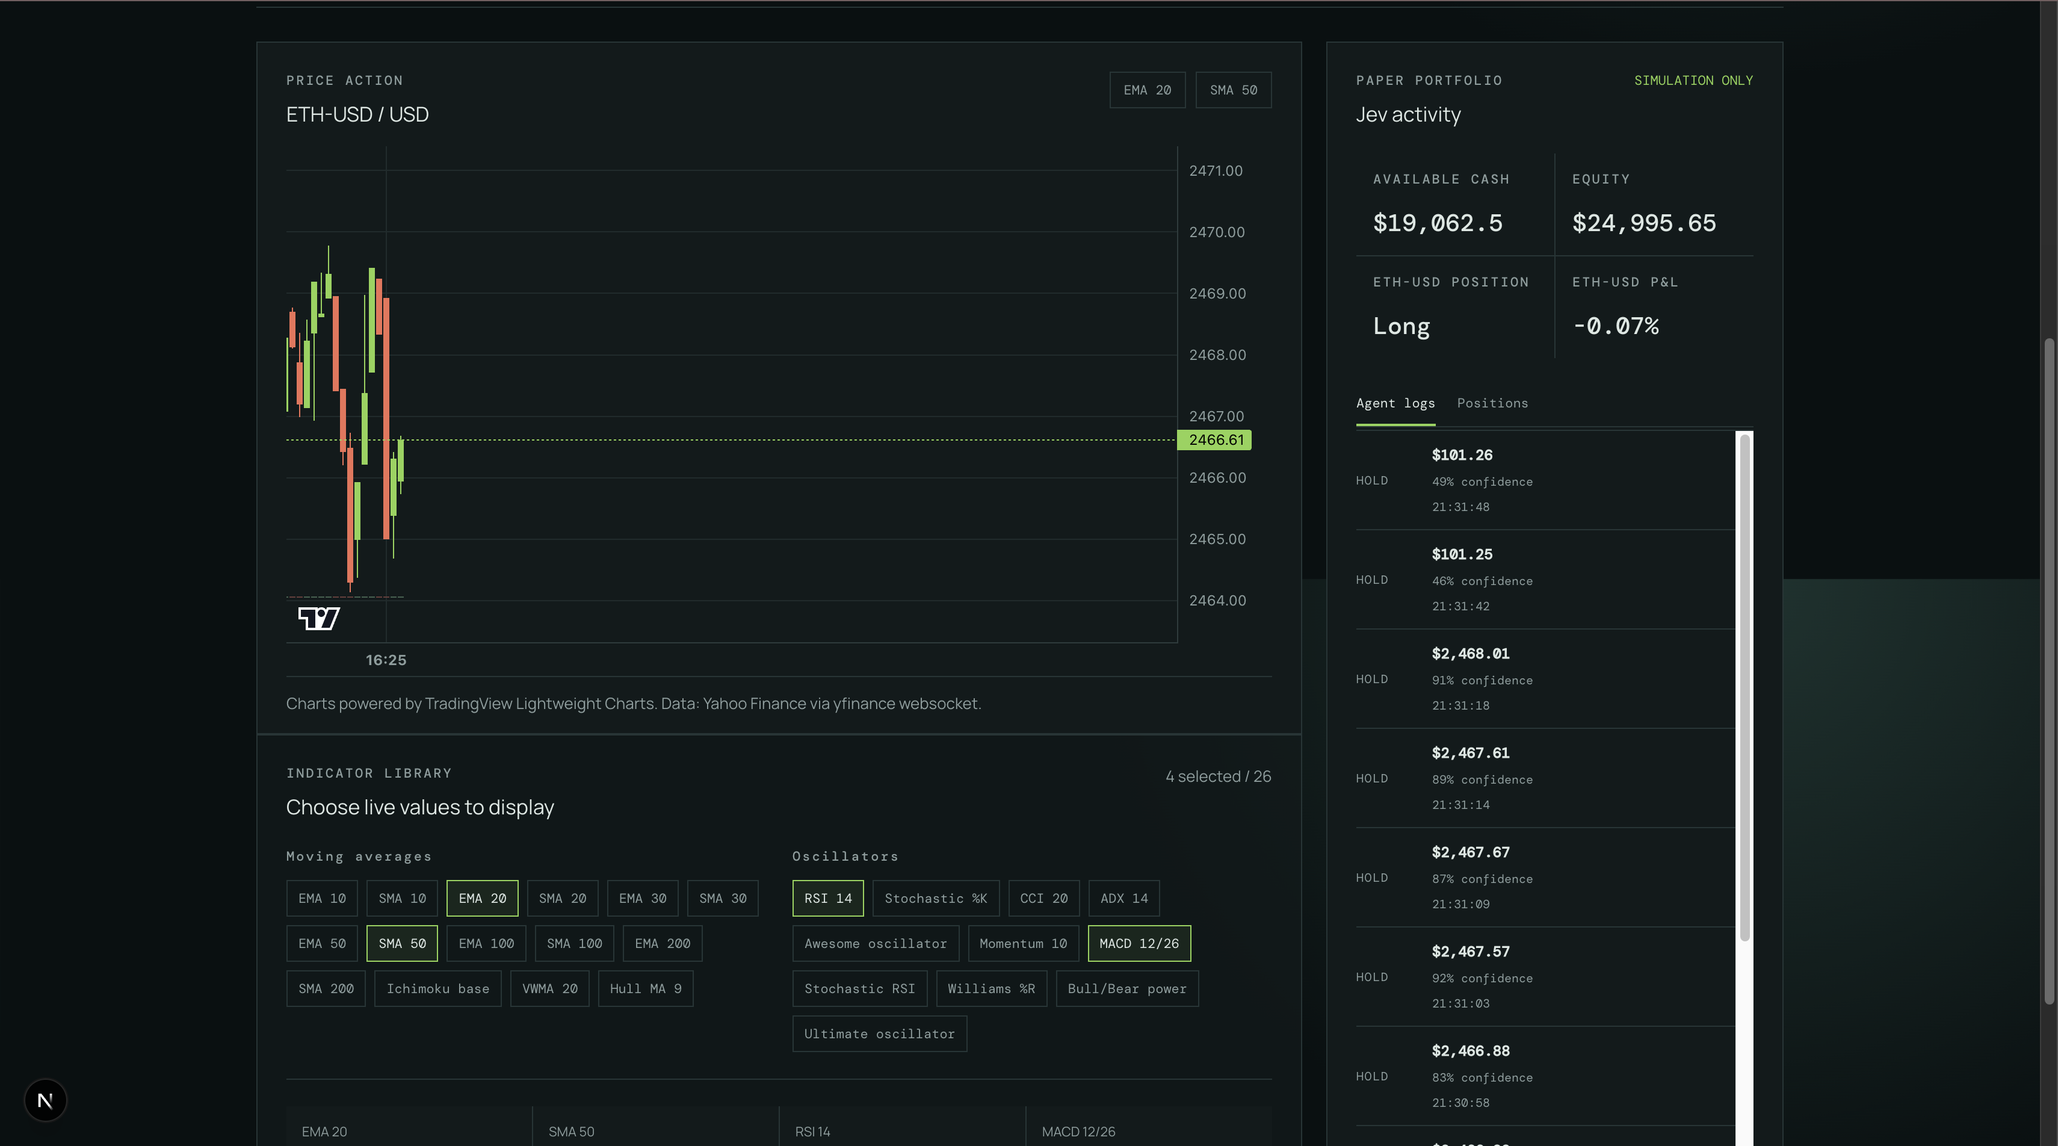Click the ETH-USD position Long value
2058x1146 pixels.
click(x=1401, y=326)
